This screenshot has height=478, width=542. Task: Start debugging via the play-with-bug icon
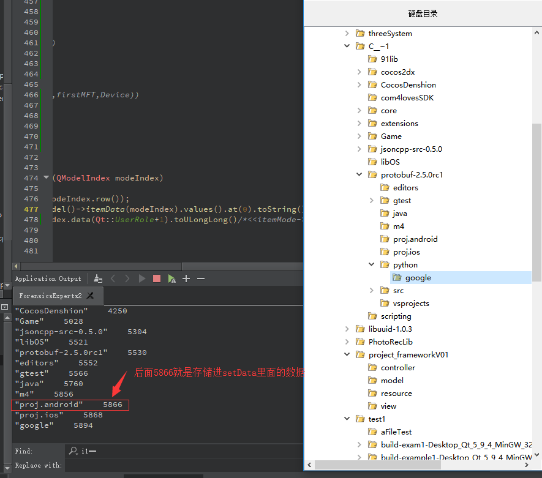click(172, 278)
